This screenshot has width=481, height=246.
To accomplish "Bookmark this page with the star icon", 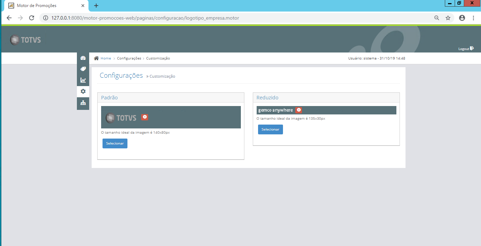I will coord(448,18).
